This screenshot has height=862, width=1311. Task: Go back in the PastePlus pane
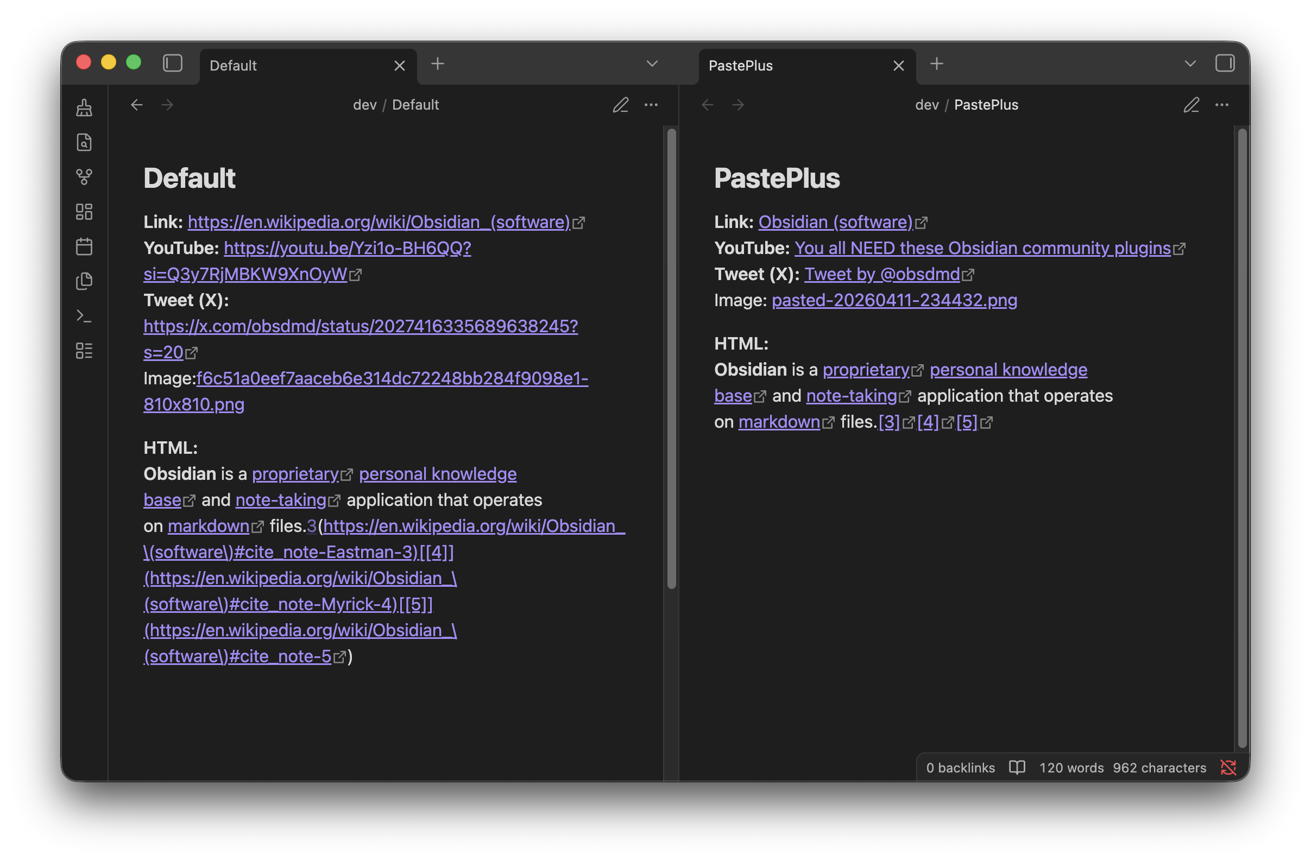coord(708,105)
